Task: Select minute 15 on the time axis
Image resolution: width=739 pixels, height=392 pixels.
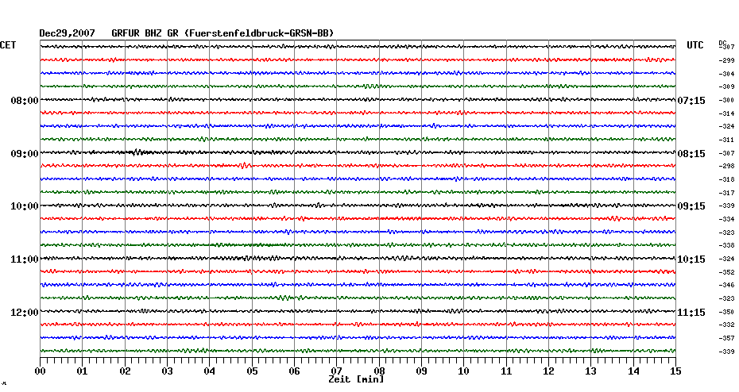Action: point(675,371)
